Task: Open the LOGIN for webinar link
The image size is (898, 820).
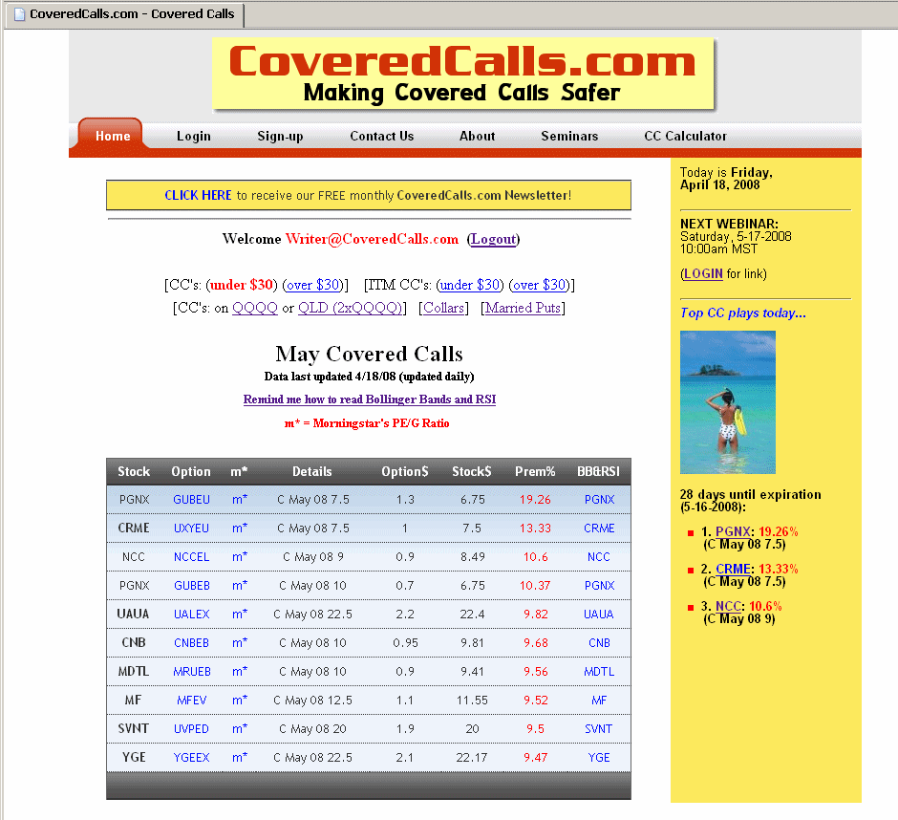Action: click(703, 274)
